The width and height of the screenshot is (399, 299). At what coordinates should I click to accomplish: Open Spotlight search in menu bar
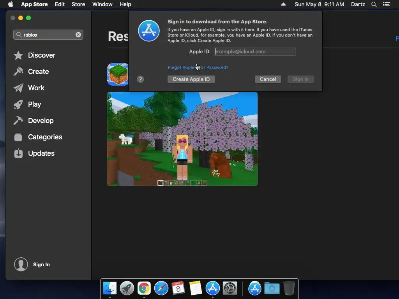pos(374,4)
